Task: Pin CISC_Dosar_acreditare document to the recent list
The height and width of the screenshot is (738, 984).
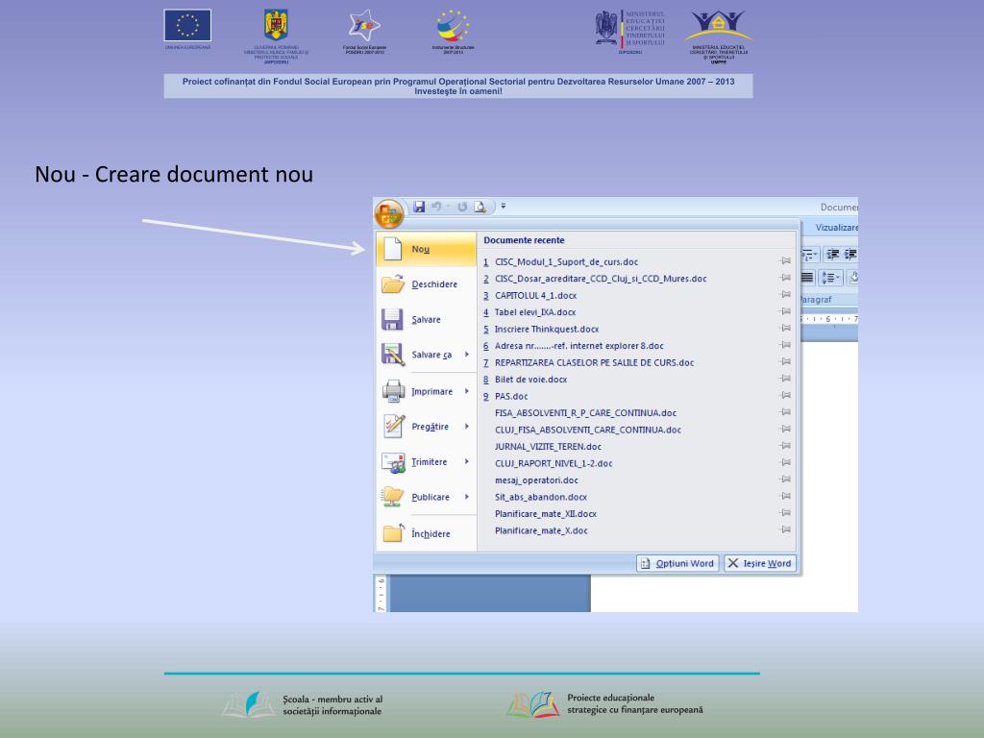Action: coord(785,278)
